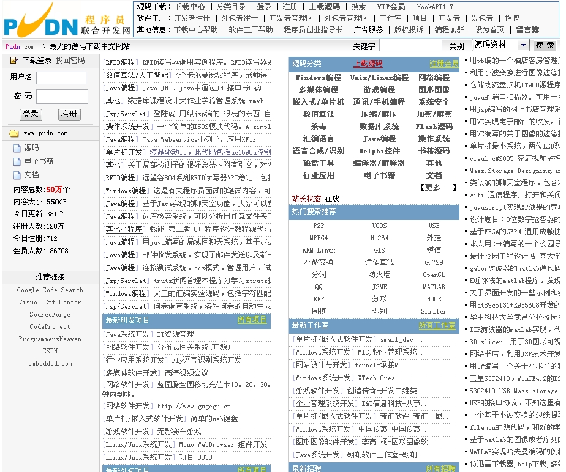Open the Google Code Search recommended link
The image size is (566, 472).
(50, 290)
